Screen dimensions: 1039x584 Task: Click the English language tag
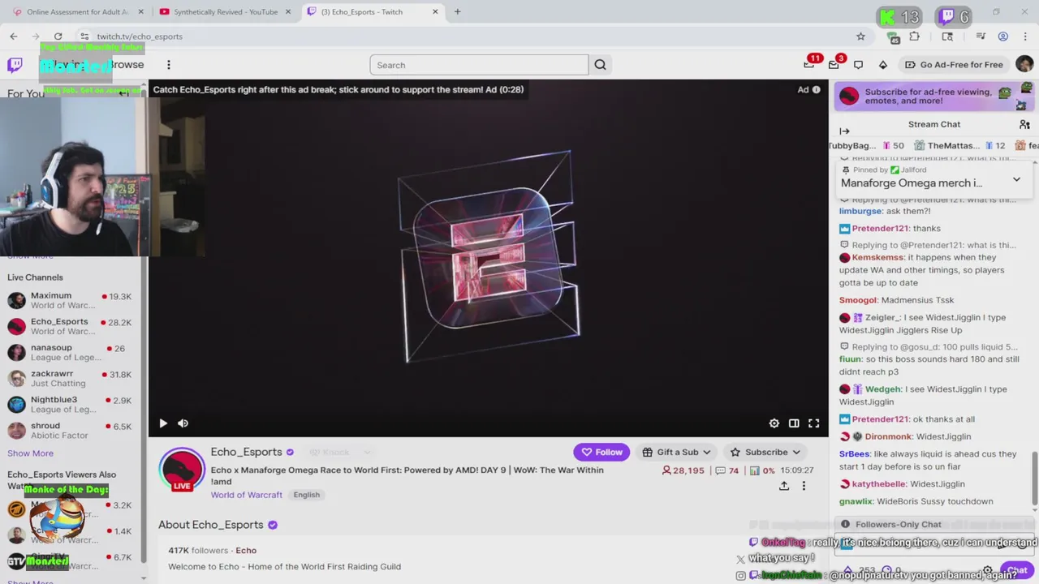pyautogui.click(x=307, y=495)
